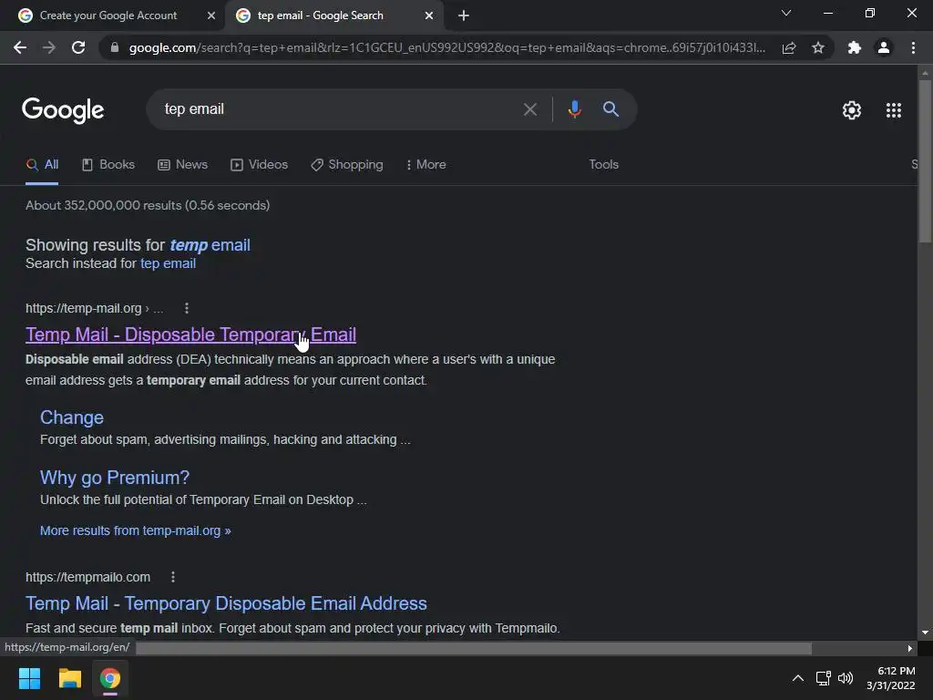
Task: Bookmark this page with the star icon
Action: pyautogui.click(x=818, y=47)
